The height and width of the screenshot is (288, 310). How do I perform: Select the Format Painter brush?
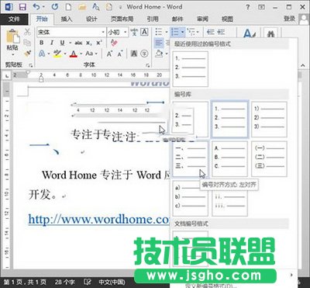27,54
